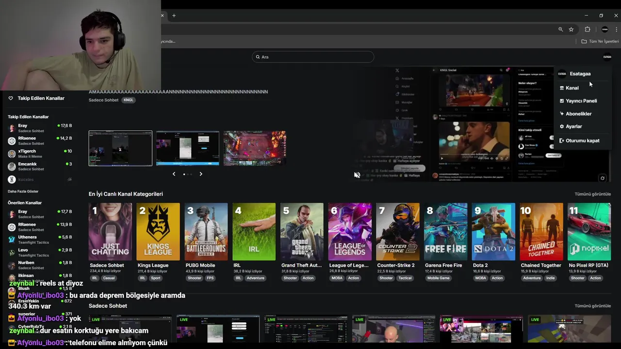Screen dimensions: 621x349
Task: Open the Just Chatting category card
Action: click(110, 232)
